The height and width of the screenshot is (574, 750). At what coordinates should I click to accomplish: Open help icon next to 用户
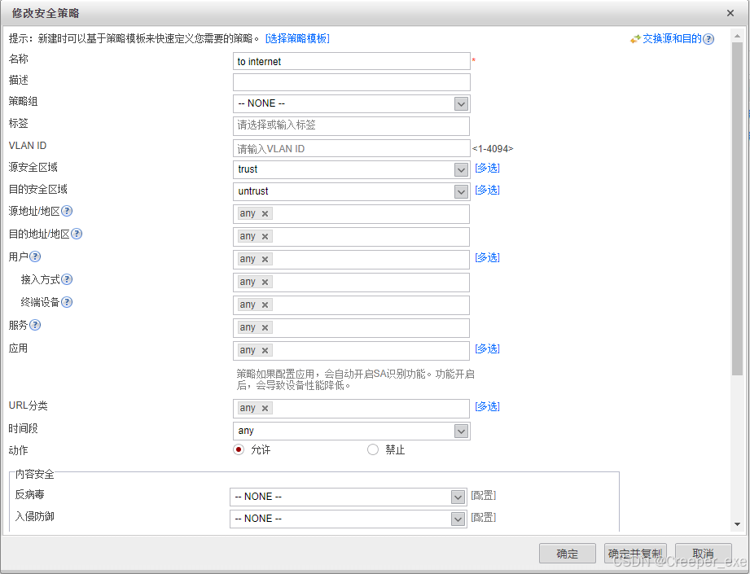point(35,256)
